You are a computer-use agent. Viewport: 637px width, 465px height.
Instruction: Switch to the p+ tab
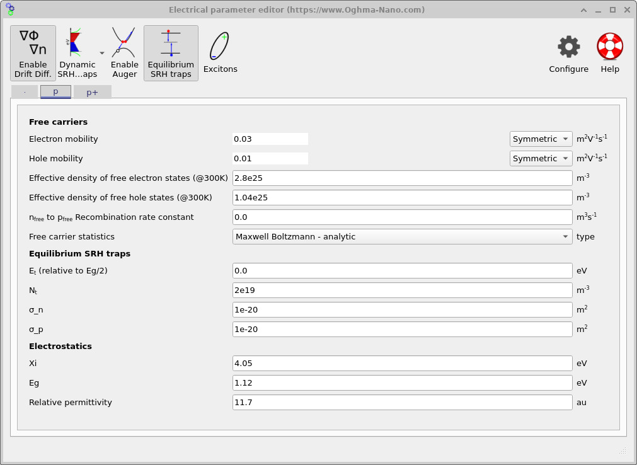pos(92,92)
